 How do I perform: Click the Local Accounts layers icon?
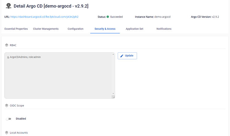[x=6, y=133]
